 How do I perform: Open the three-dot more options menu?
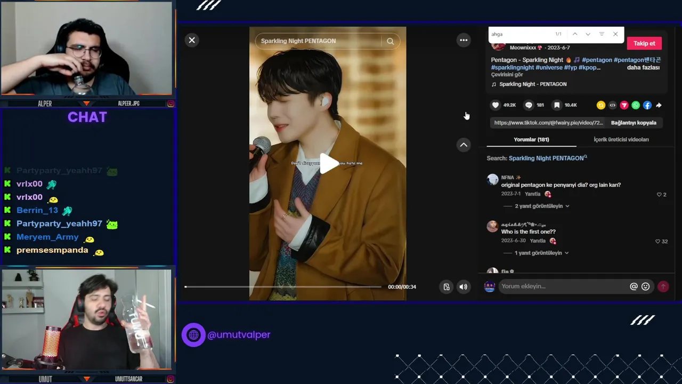[x=464, y=40]
